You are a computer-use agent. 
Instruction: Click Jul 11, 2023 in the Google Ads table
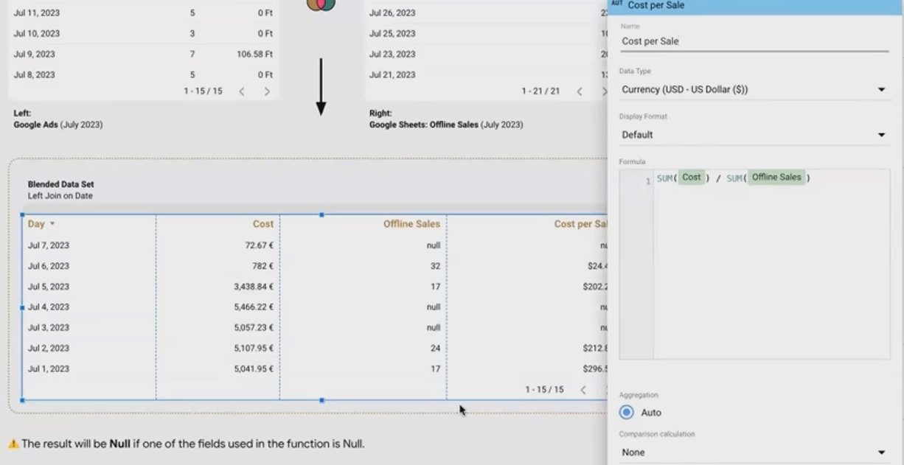37,13
